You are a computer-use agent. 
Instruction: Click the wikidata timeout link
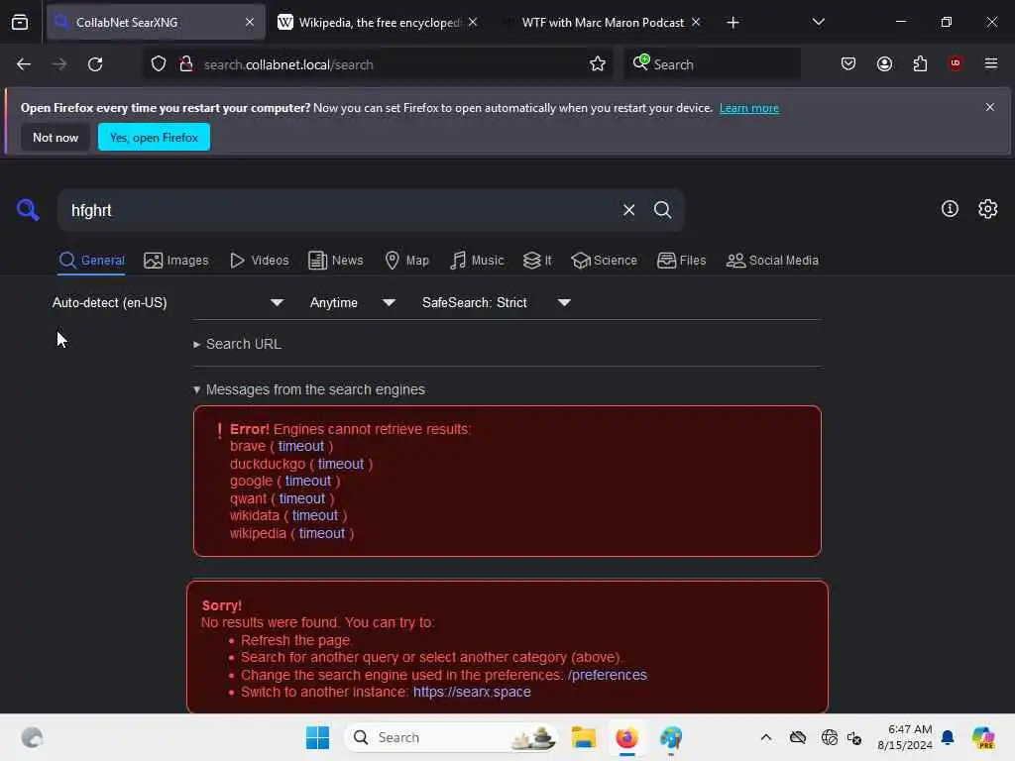[x=315, y=515]
